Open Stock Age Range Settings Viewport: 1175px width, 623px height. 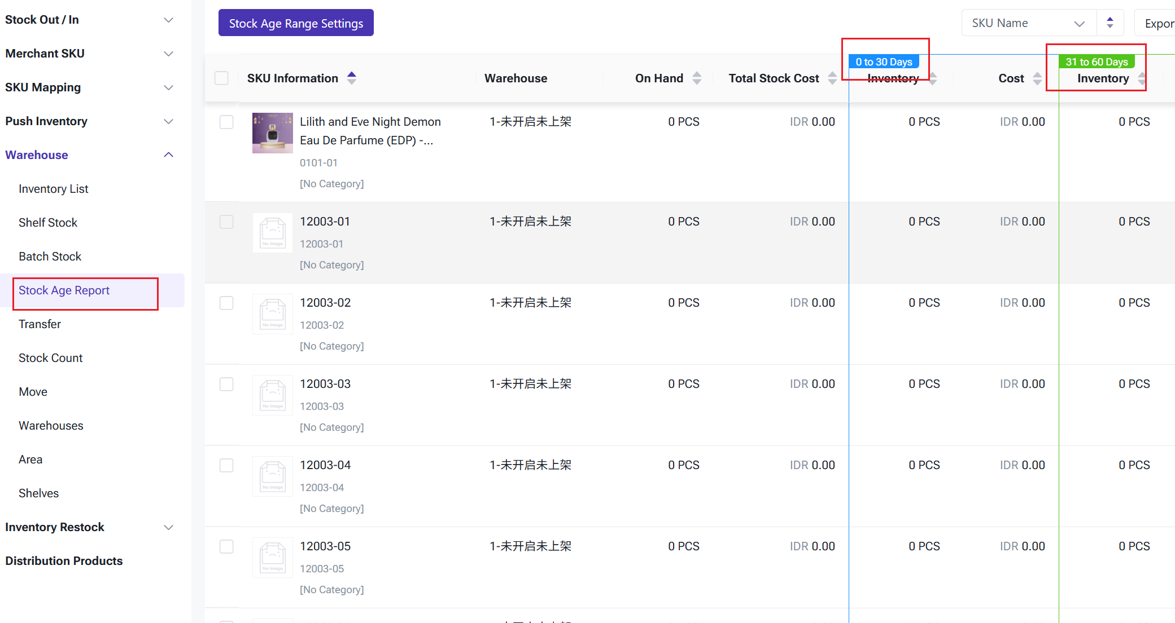[x=296, y=23]
